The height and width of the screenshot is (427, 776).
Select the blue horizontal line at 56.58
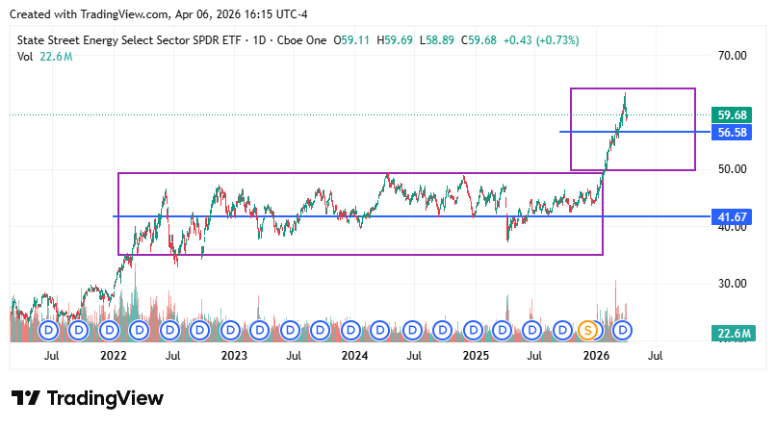point(635,132)
